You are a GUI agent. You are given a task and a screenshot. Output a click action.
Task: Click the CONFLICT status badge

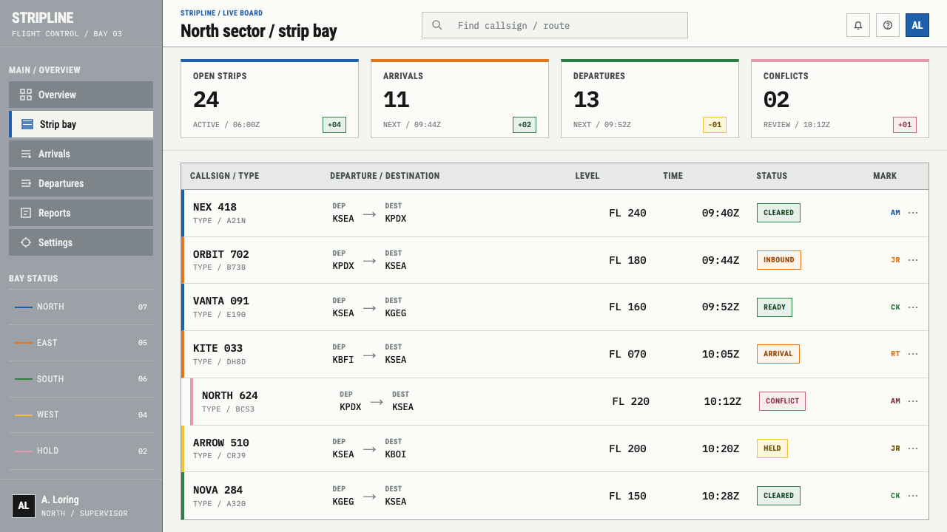coord(782,401)
